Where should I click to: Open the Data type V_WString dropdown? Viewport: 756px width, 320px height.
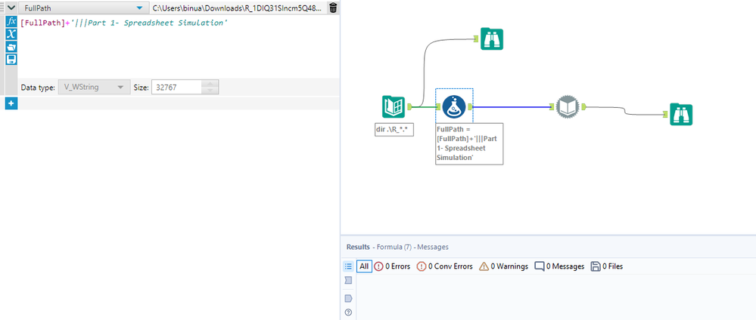[x=94, y=88]
